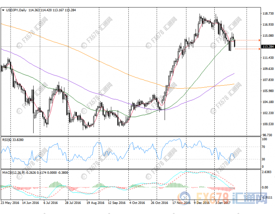The image size is (275, 214).
Task: Select the lower red dashed arrow line
Action: pos(247,49)
